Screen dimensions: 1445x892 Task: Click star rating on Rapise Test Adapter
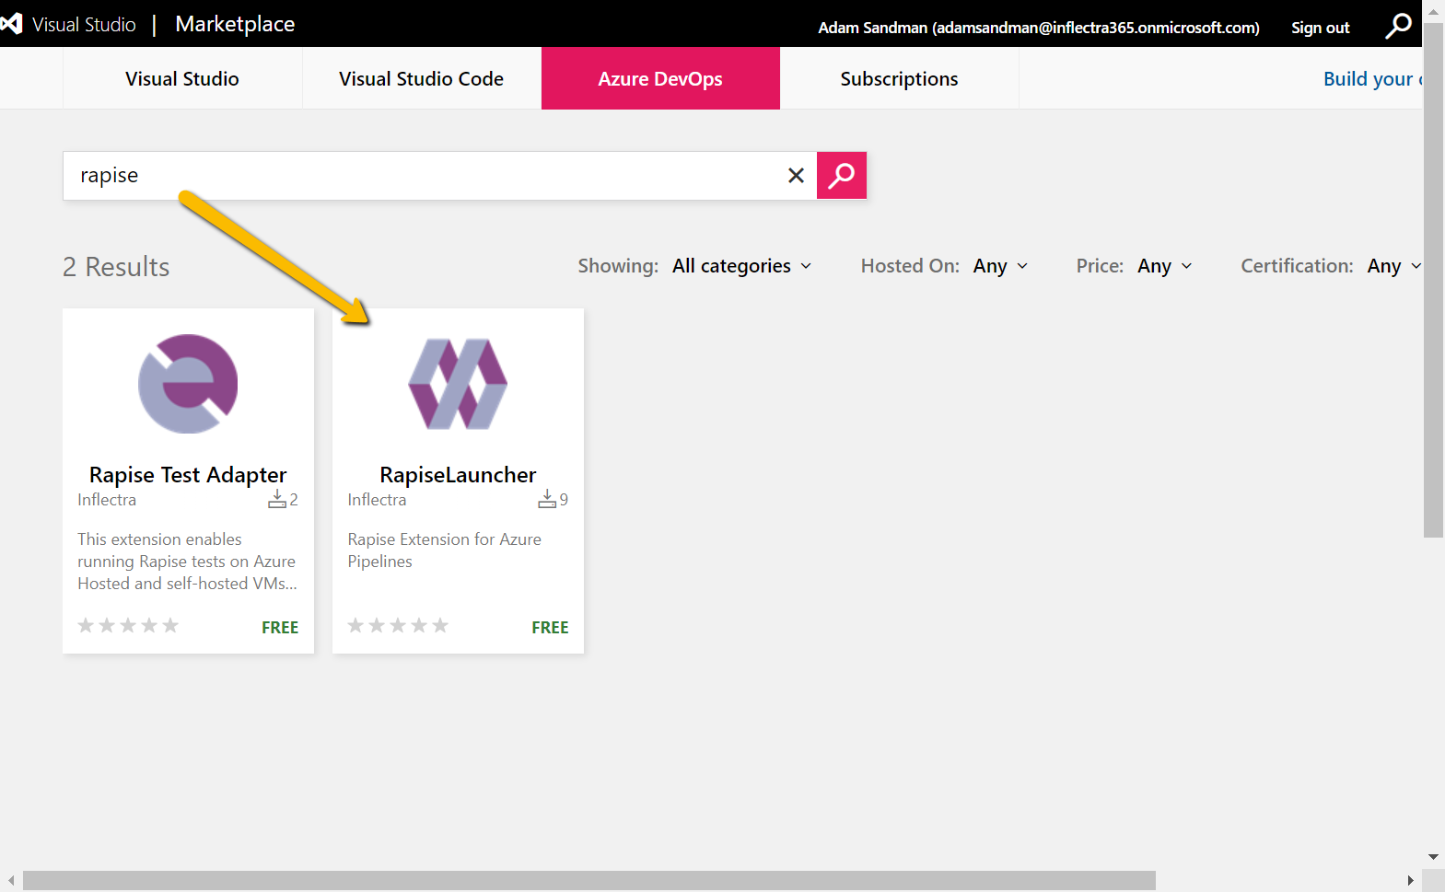128,626
